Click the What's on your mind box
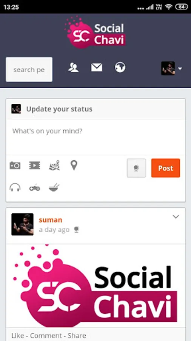 pos(96,137)
